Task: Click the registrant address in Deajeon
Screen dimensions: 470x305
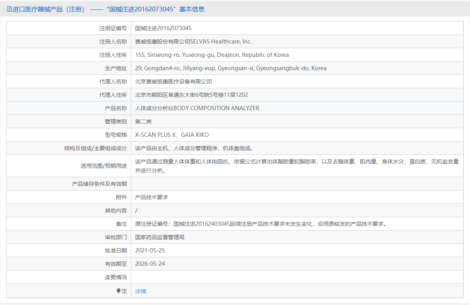Action: pos(212,55)
